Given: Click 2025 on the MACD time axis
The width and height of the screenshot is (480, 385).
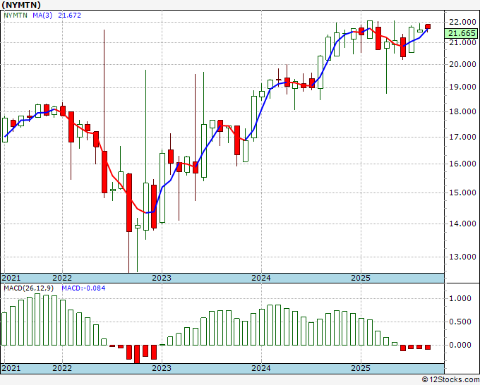Looking at the screenshot, I should pos(361,368).
